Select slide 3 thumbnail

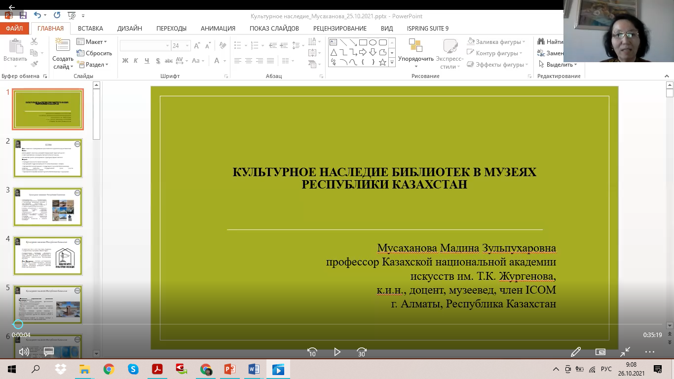tap(48, 207)
